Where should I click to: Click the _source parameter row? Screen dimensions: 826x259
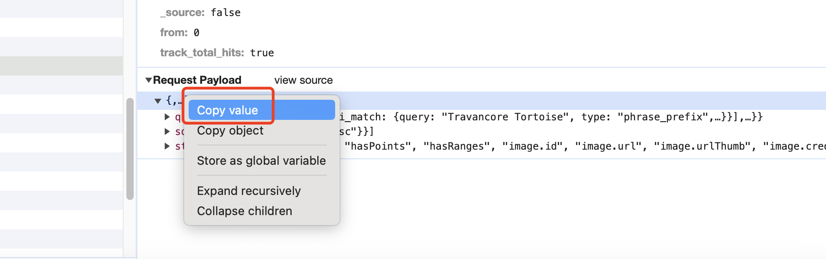click(200, 13)
